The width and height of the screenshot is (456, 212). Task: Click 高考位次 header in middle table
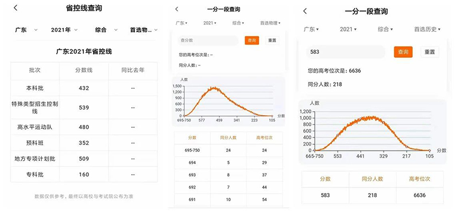[x=264, y=138]
